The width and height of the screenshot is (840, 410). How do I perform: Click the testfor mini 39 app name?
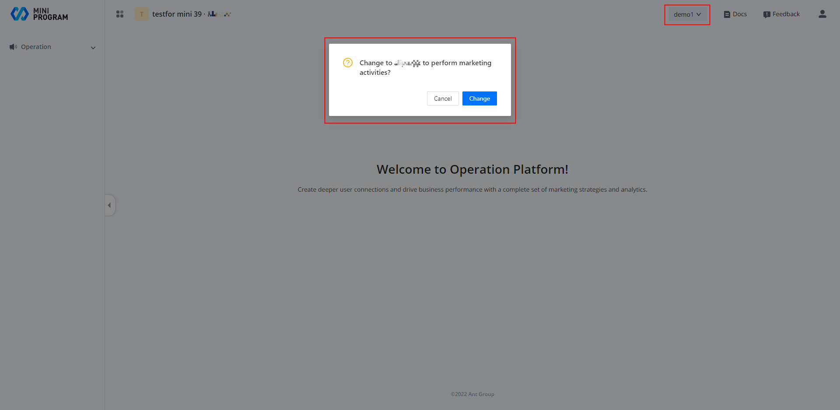coord(177,14)
